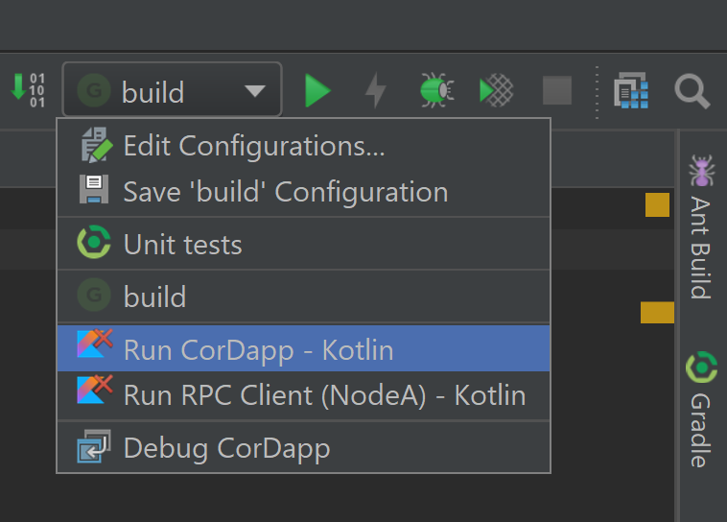
Task: Select the build Gradle configuration in list
Action: (304, 297)
